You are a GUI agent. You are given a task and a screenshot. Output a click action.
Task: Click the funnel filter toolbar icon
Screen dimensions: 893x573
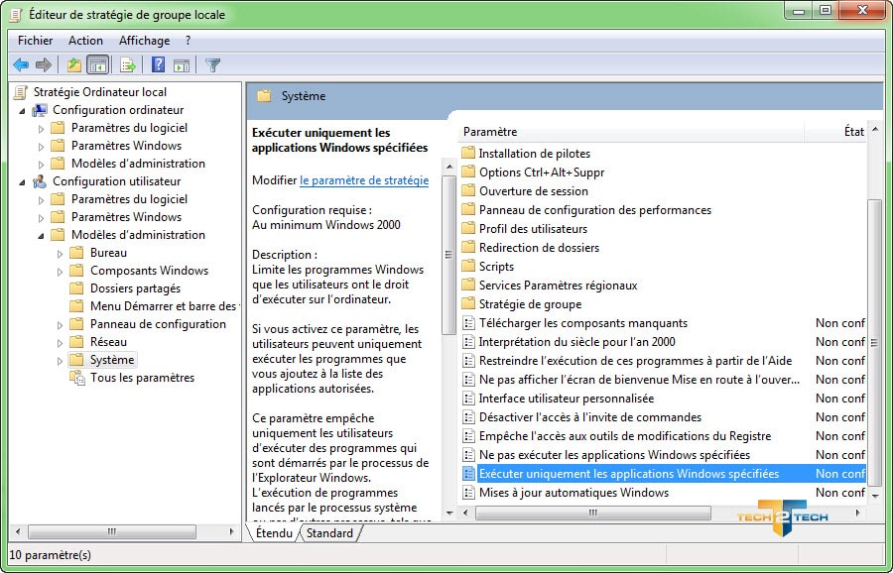click(212, 65)
